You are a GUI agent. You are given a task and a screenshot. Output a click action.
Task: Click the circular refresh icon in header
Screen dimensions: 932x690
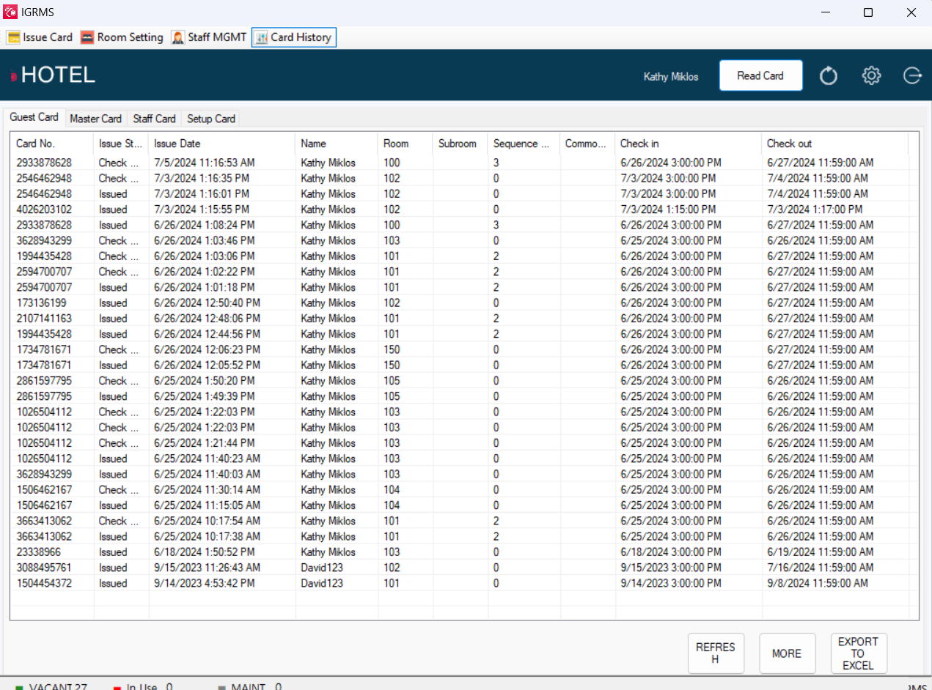pyautogui.click(x=829, y=75)
